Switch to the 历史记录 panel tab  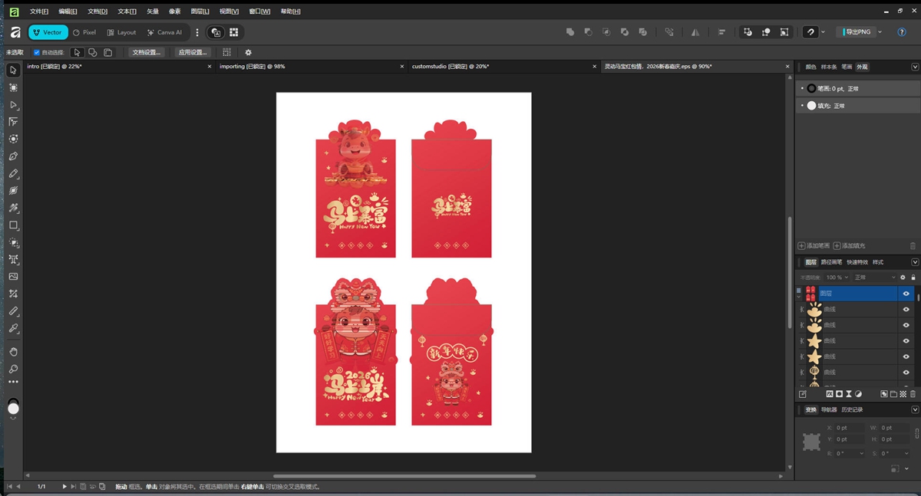pyautogui.click(x=850, y=410)
